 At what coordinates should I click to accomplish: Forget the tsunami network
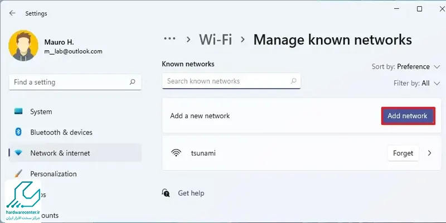coord(403,153)
